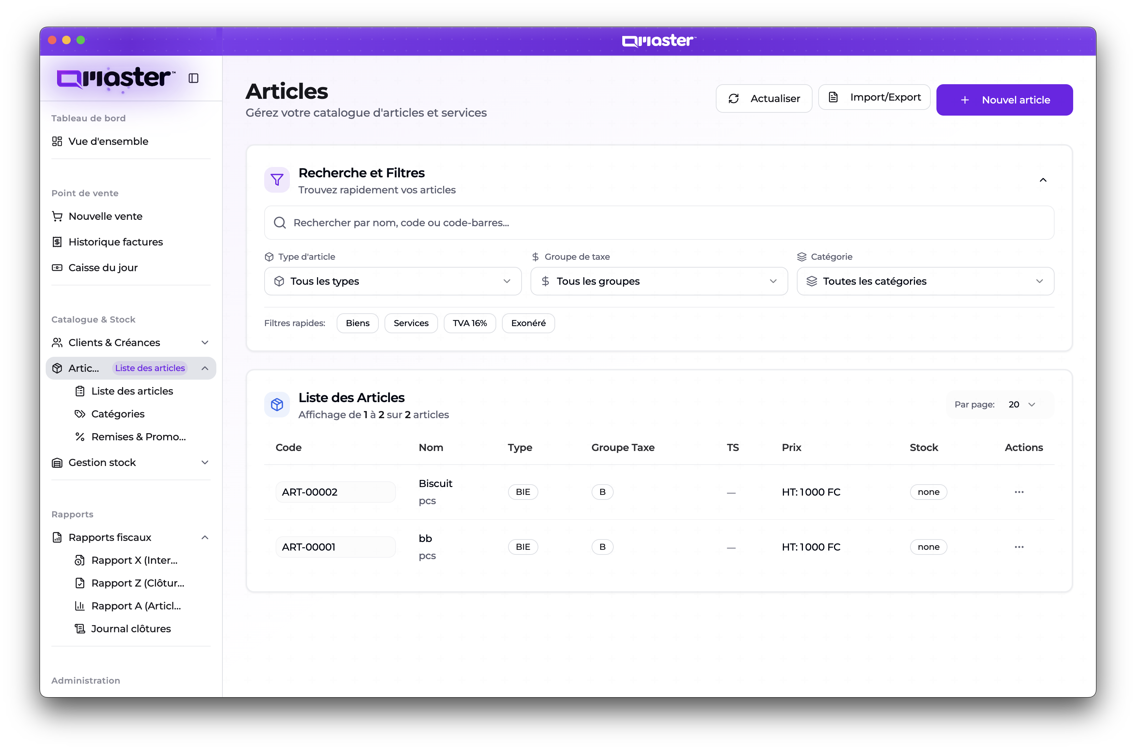Image resolution: width=1136 pixels, height=750 pixels.
Task: Enable the TVA 16% quick filter
Action: pyautogui.click(x=469, y=323)
